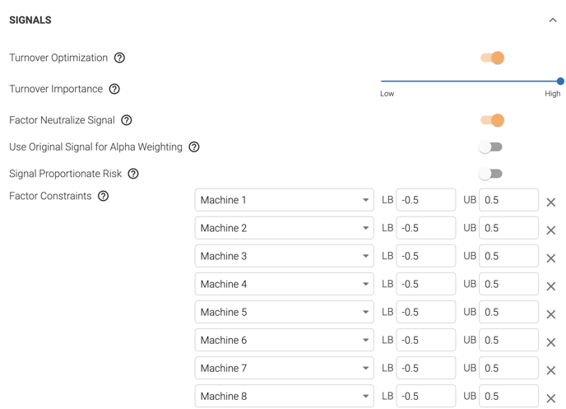The image size is (566, 409).
Task: Remove the Machine 4 constraint row
Action: click(551, 286)
